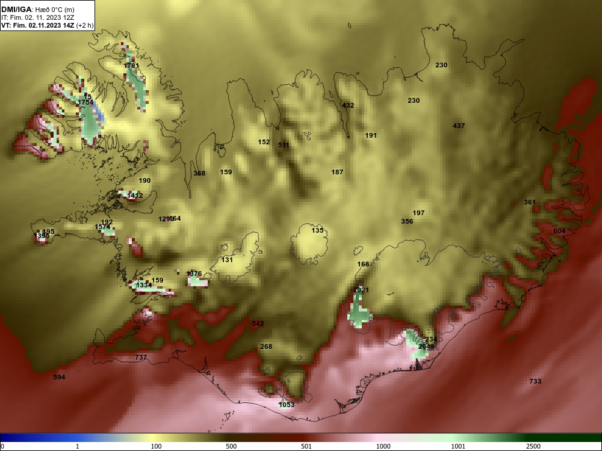Click the map value 2049
Image resolution: width=602 pixels, height=451 pixels.
[426, 347]
